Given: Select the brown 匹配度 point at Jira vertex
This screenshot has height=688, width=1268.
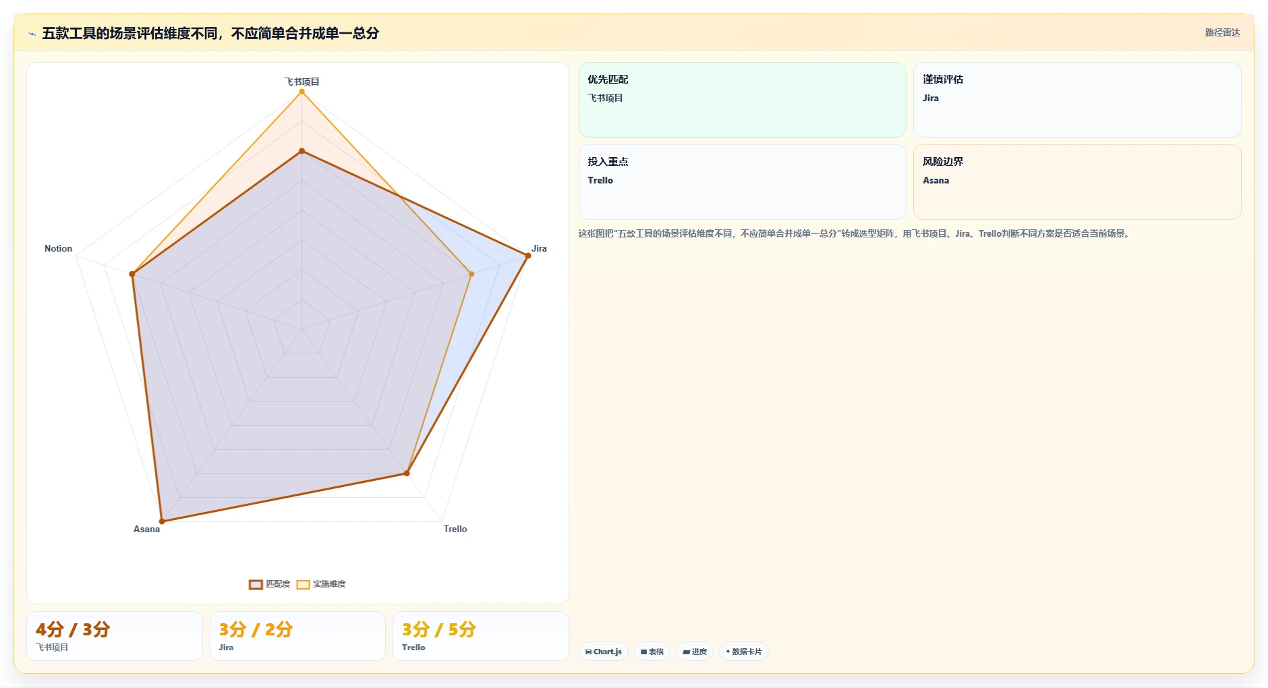Looking at the screenshot, I should click(527, 256).
